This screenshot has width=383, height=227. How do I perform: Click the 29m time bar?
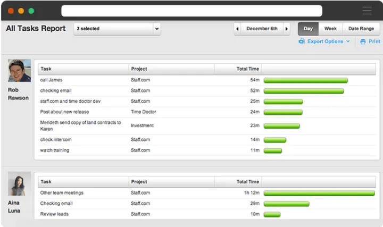click(x=286, y=204)
